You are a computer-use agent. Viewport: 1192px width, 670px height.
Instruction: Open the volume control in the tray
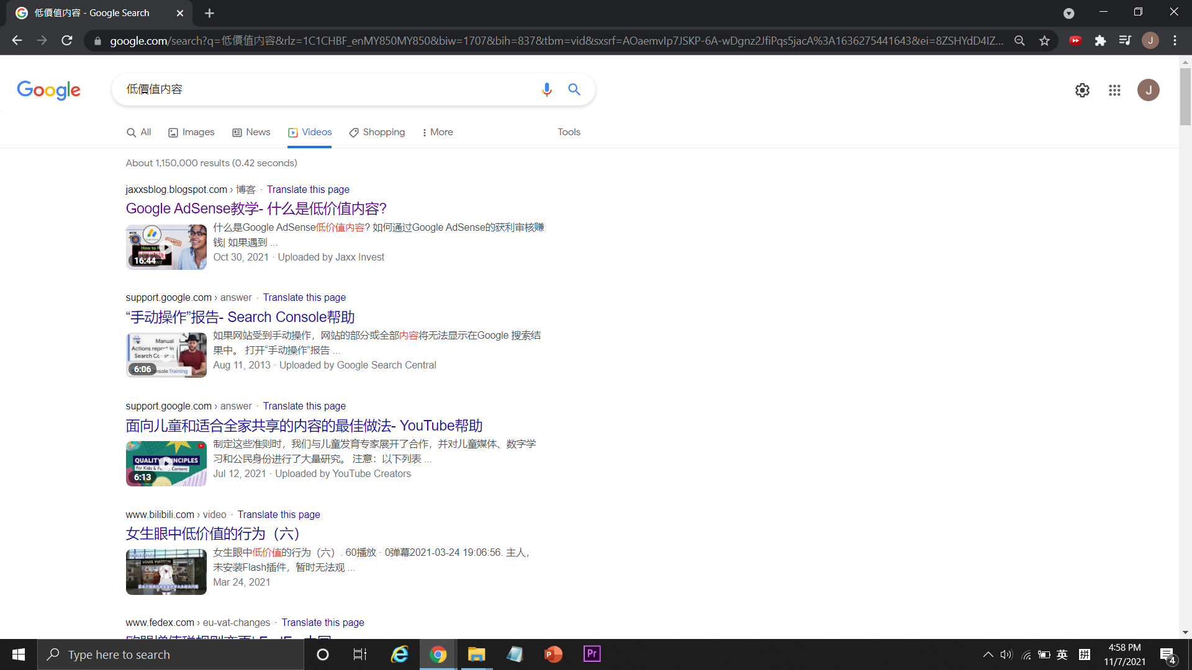[x=1006, y=654]
